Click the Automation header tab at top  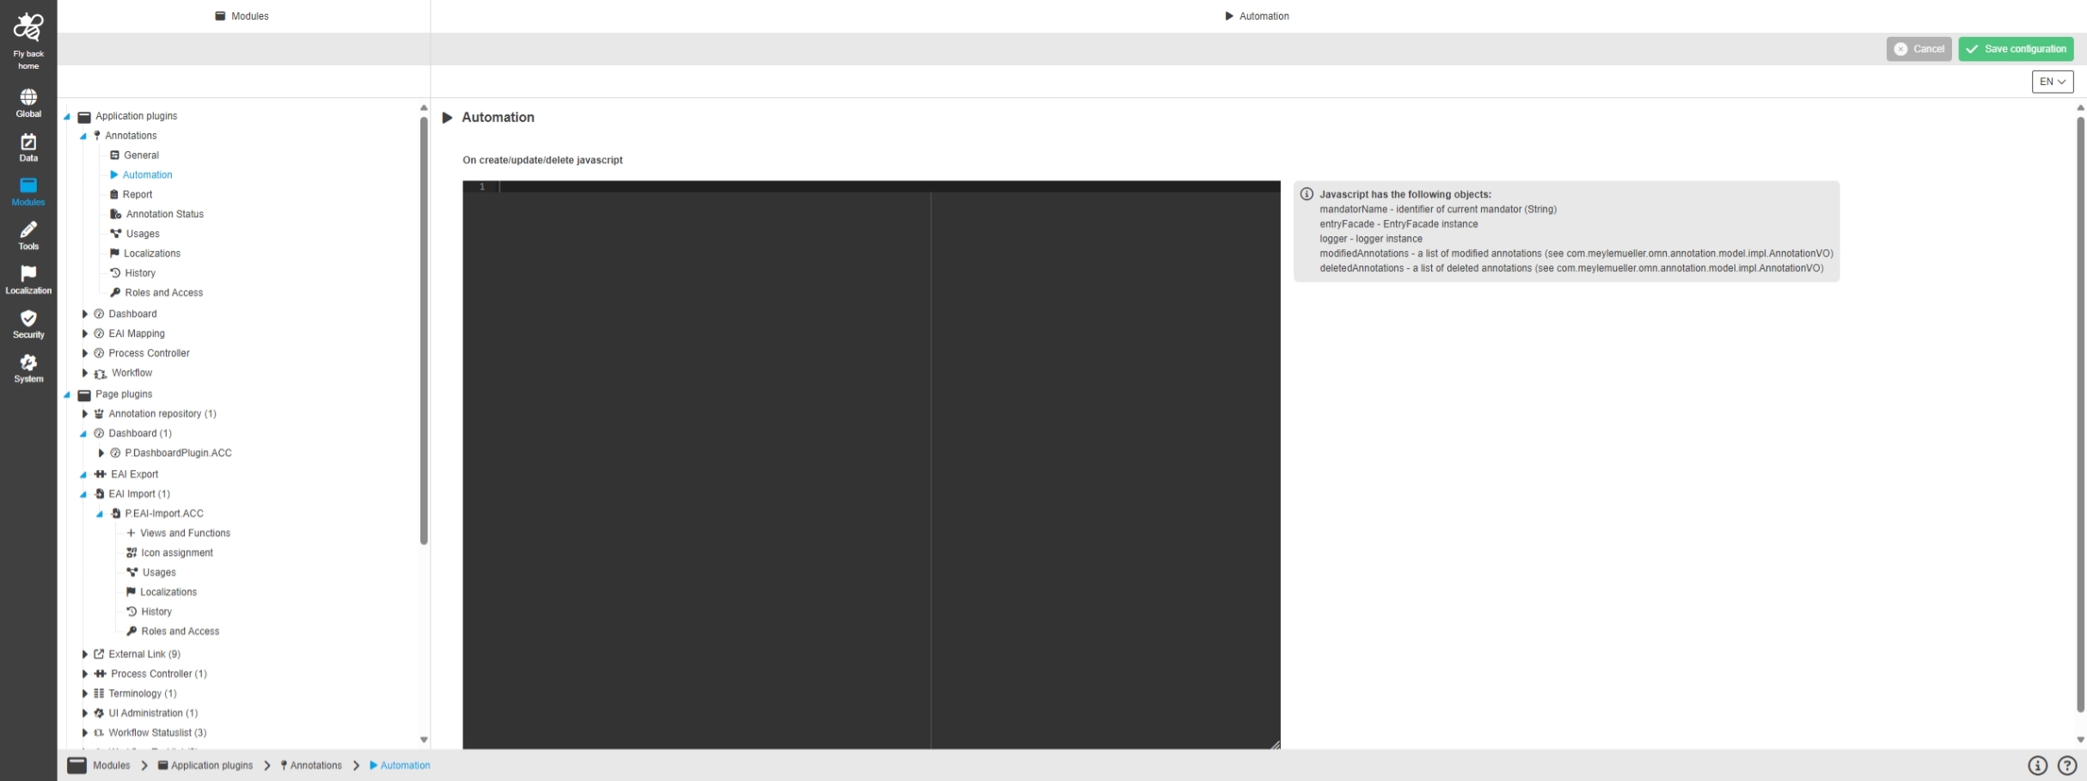(x=1257, y=16)
